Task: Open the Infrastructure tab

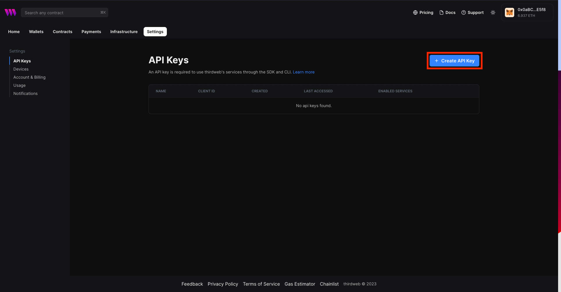Action: [x=124, y=32]
